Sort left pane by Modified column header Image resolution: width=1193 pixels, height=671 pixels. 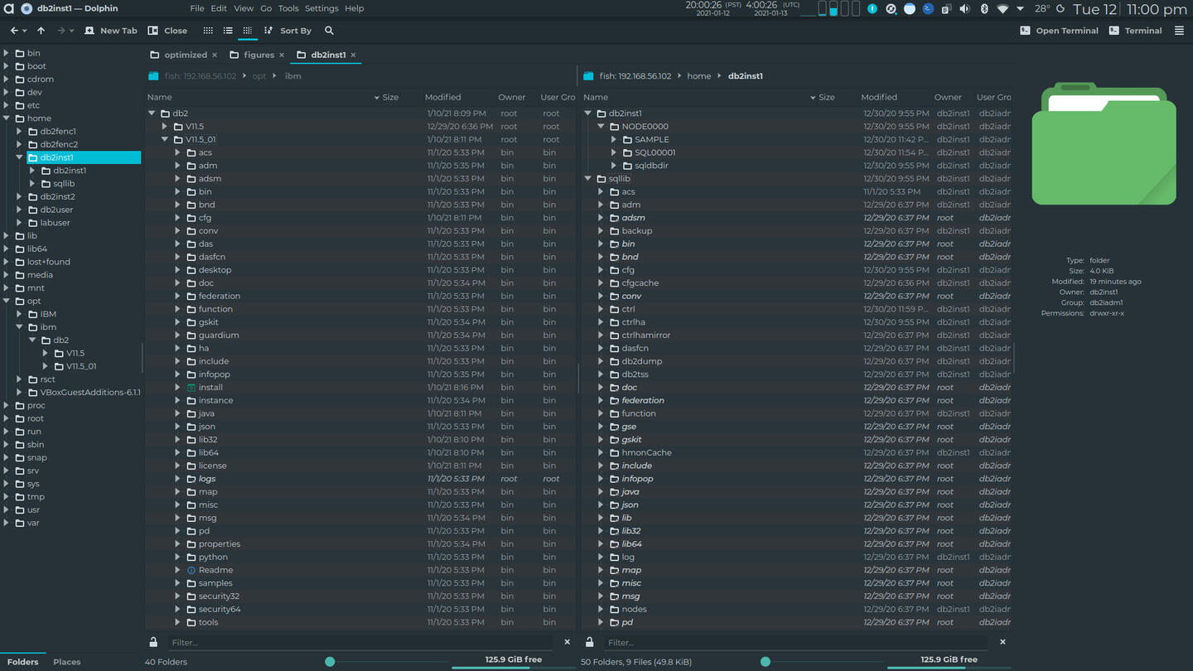[x=442, y=97]
